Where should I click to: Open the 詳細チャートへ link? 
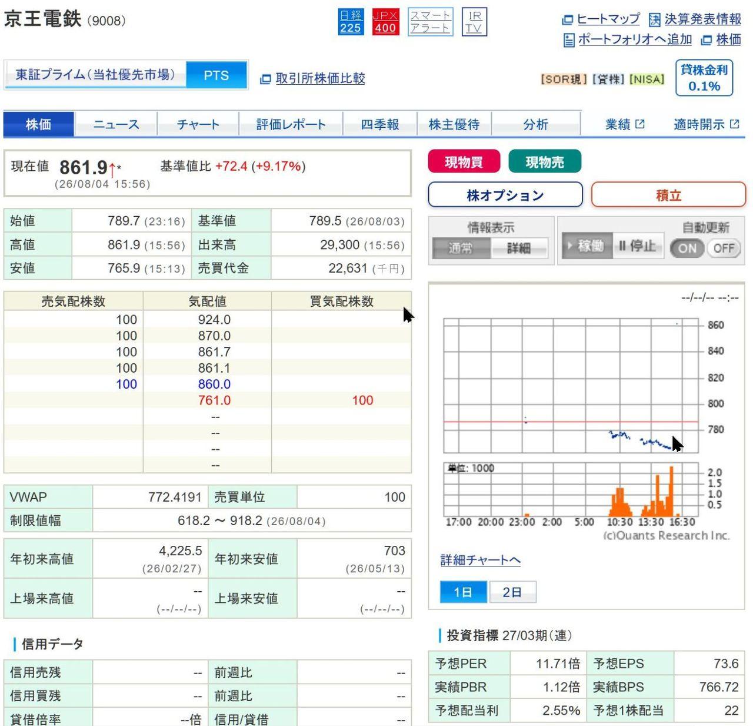tap(481, 560)
